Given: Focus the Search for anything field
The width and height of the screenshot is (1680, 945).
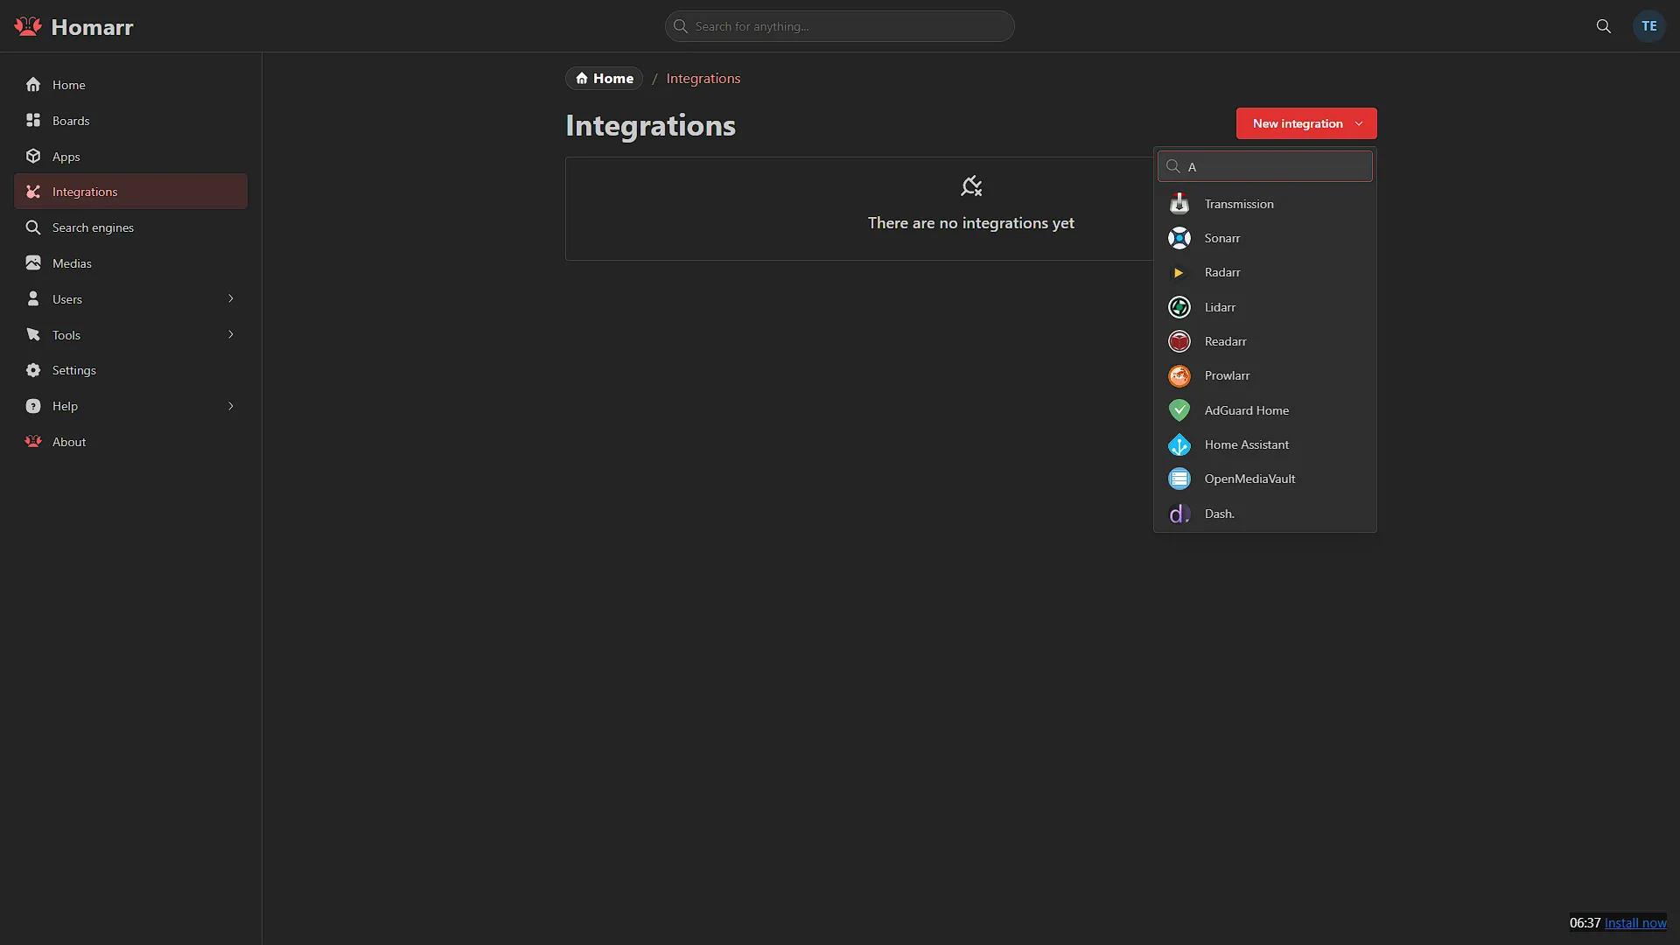Looking at the screenshot, I should click(840, 26).
